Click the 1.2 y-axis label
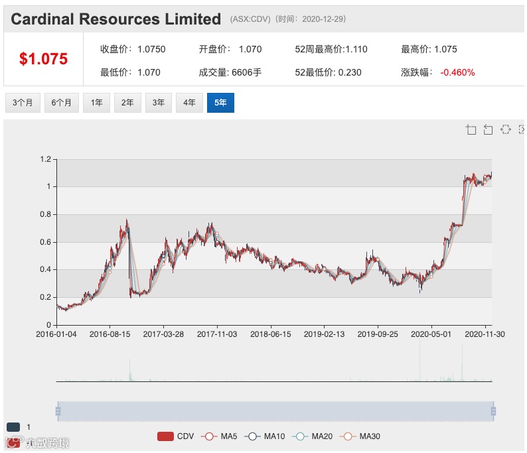Viewport: 527px width, 453px height. point(45,159)
